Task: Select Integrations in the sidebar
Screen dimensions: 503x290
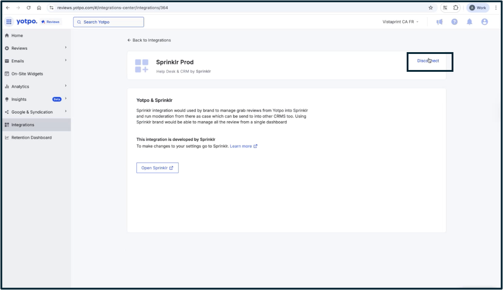Action: coord(36,125)
